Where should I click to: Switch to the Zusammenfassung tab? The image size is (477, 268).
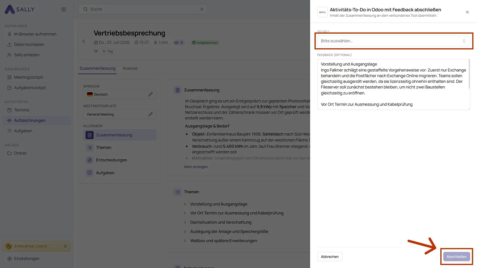97,68
